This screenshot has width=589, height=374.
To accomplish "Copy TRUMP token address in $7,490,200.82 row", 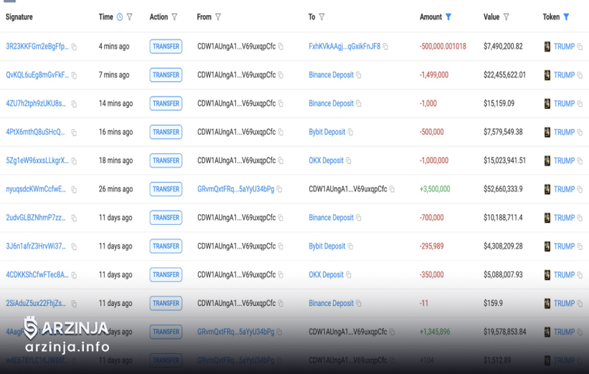I will click(580, 47).
